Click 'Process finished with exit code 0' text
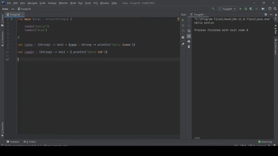The height and width of the screenshot is (156, 278). [221, 30]
